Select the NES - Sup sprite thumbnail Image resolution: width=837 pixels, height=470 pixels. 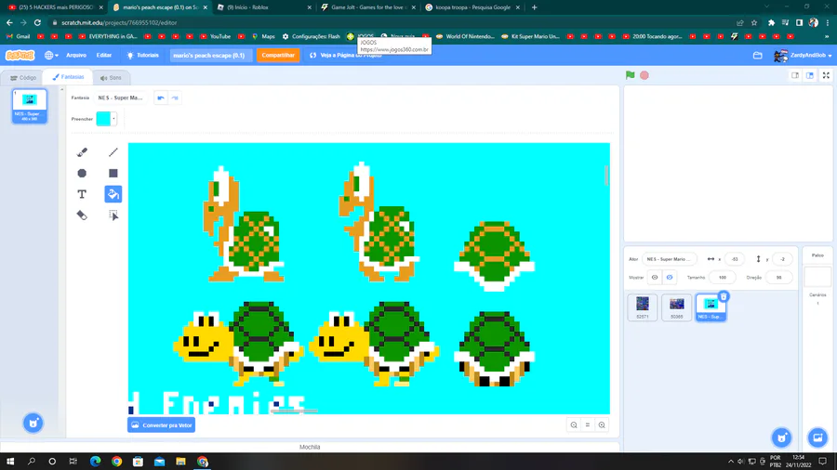click(x=711, y=307)
